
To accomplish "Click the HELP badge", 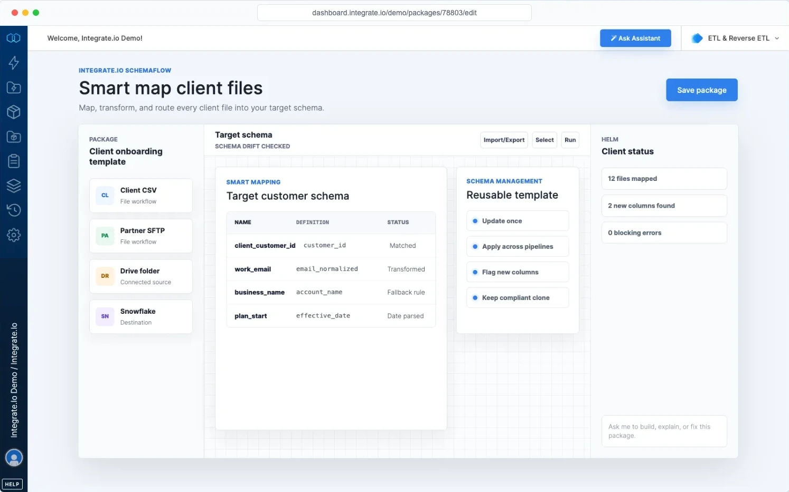I will 12,484.
